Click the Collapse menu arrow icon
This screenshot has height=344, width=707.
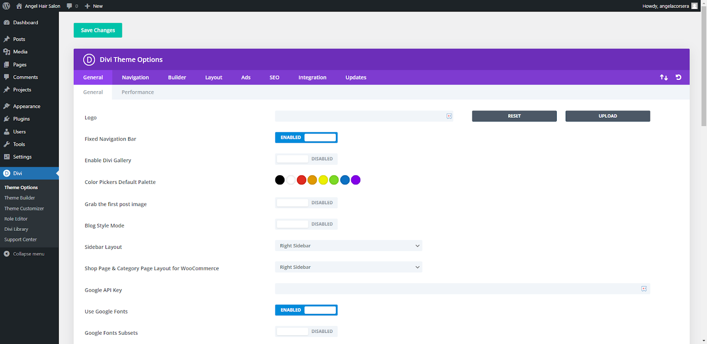pos(7,254)
